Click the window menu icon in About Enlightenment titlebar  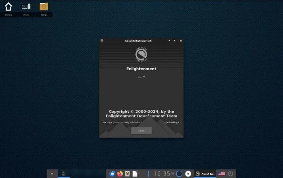[x=102, y=41]
